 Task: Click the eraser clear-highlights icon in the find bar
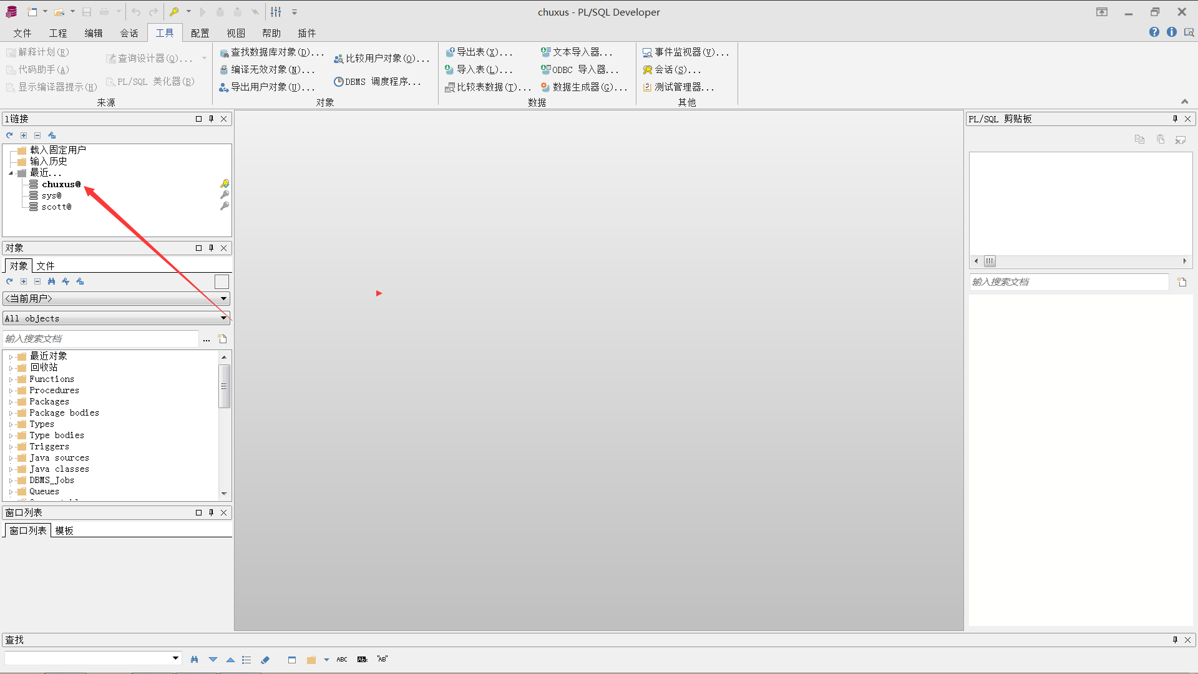point(265,660)
